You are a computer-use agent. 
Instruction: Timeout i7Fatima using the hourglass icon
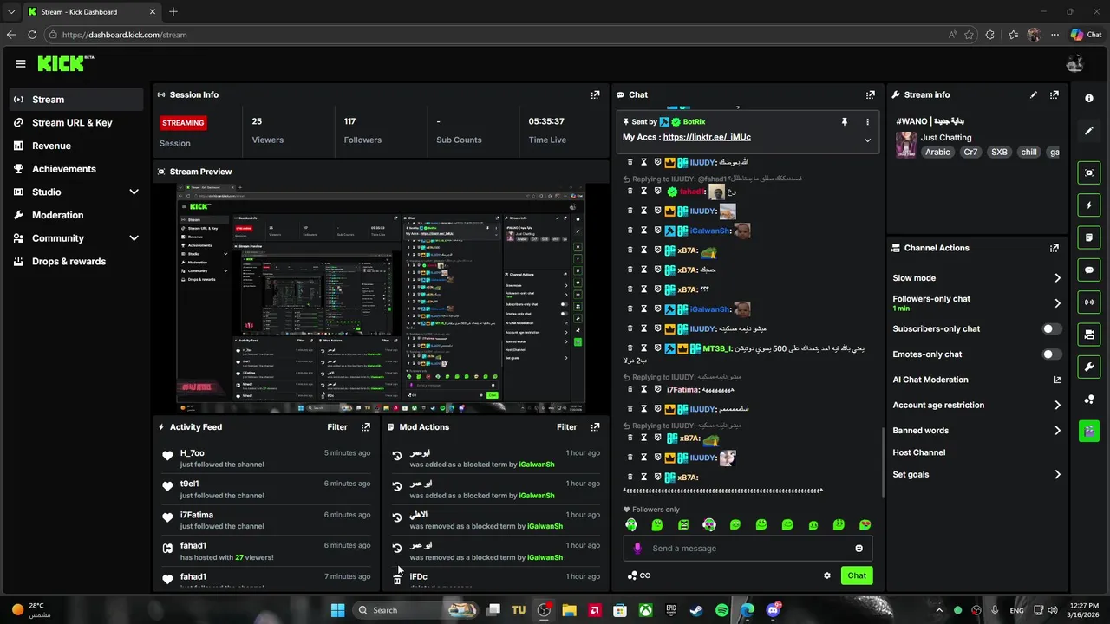pyautogui.click(x=644, y=389)
